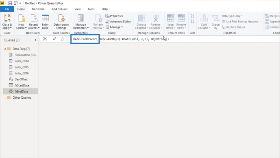
Task: Select the fxEndDate query
Action: tap(21, 92)
